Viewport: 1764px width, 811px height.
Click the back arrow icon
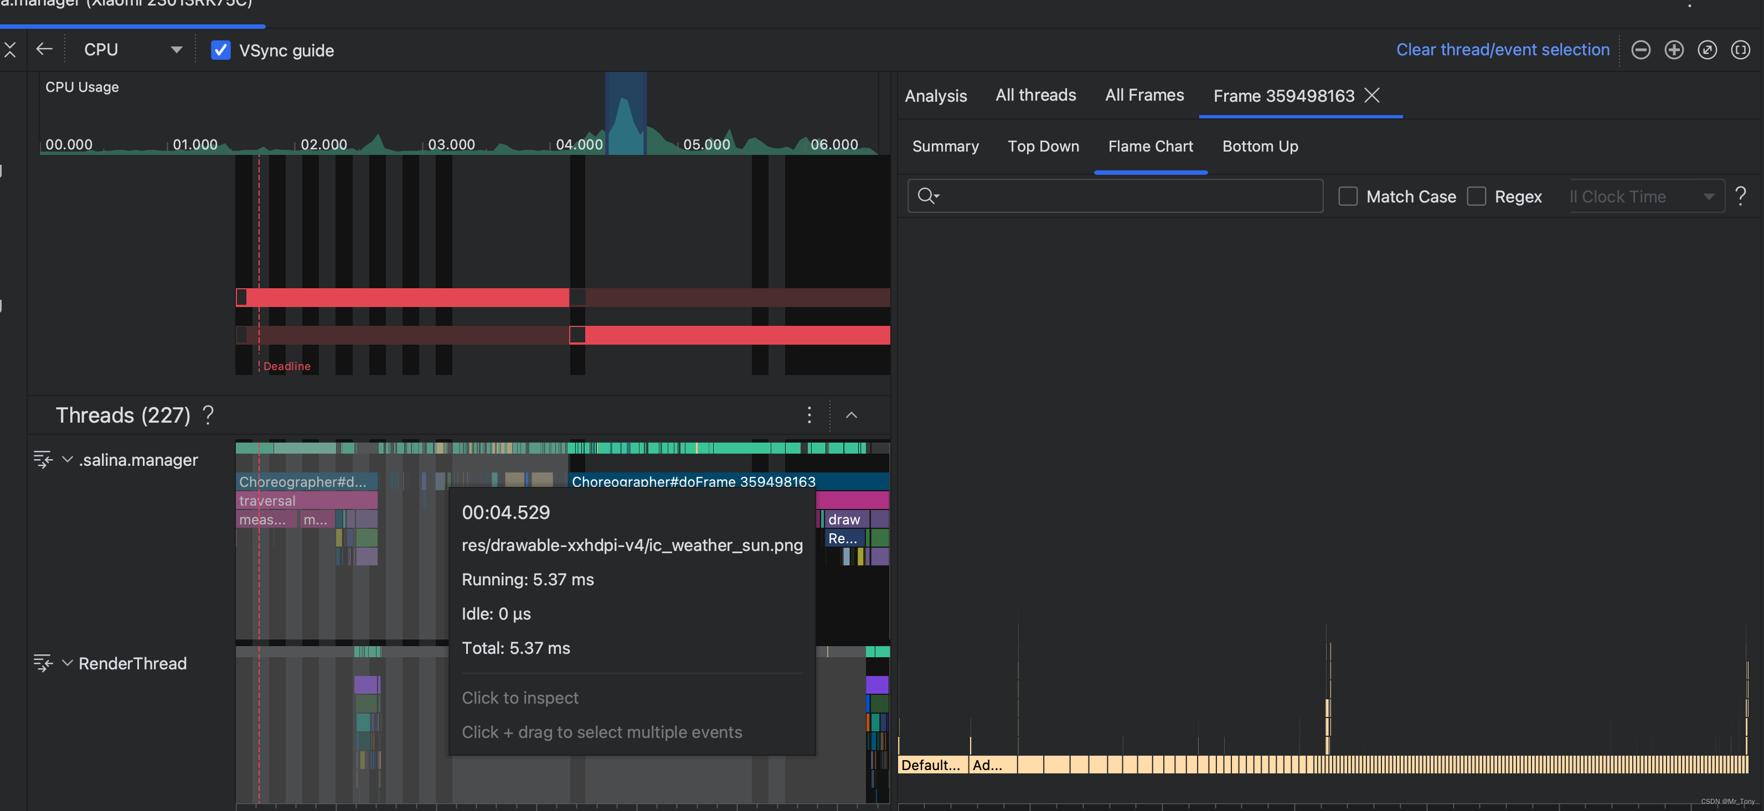44,49
